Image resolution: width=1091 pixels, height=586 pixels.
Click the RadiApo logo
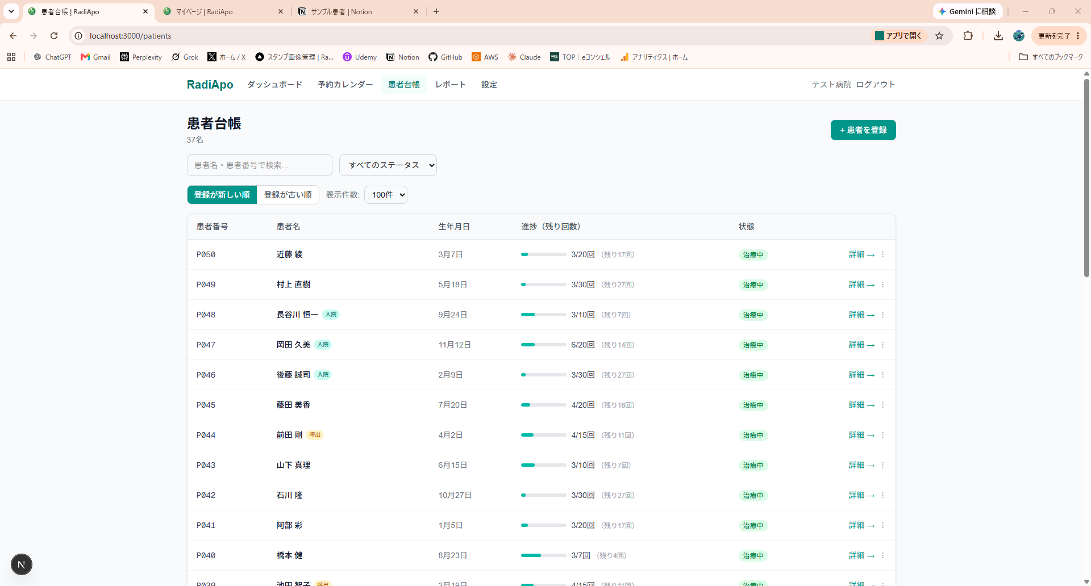[210, 85]
